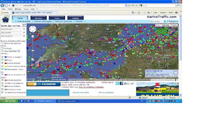Open the IE Page menu dropdown

tap(156, 12)
